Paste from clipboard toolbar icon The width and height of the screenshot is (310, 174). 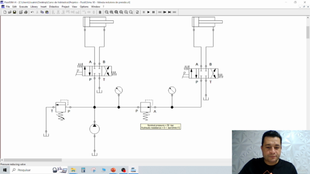(47, 12)
